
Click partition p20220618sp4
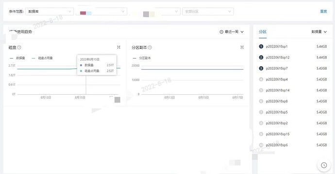click(x=277, y=79)
